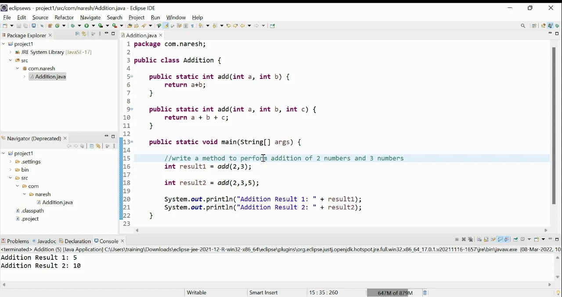Toggle Show Console on standard error change

pos(507,240)
